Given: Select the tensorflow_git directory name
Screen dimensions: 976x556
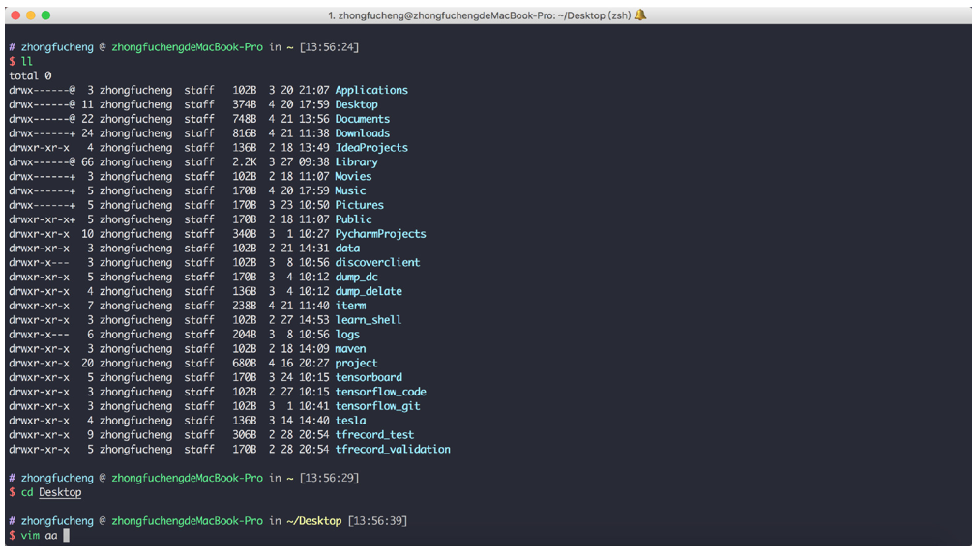Looking at the screenshot, I should pos(377,406).
